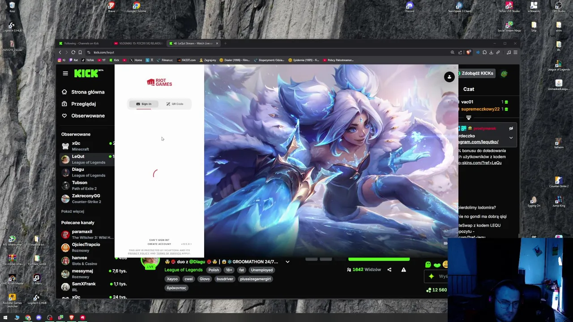Image resolution: width=573 pixels, height=322 pixels.
Task: Open Discord desktop shortcut
Action: [x=410, y=7]
